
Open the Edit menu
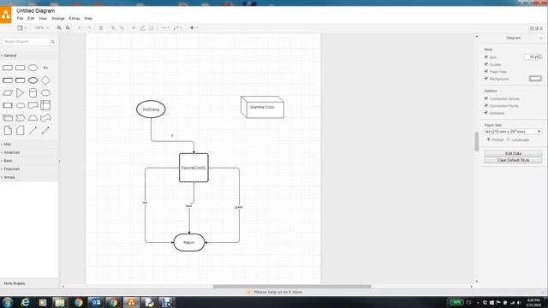[31, 18]
